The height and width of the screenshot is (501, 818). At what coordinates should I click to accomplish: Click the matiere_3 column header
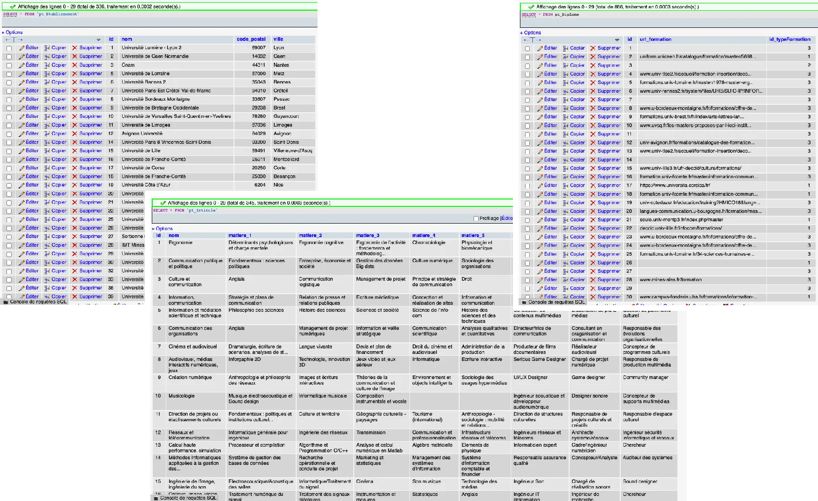click(367, 236)
